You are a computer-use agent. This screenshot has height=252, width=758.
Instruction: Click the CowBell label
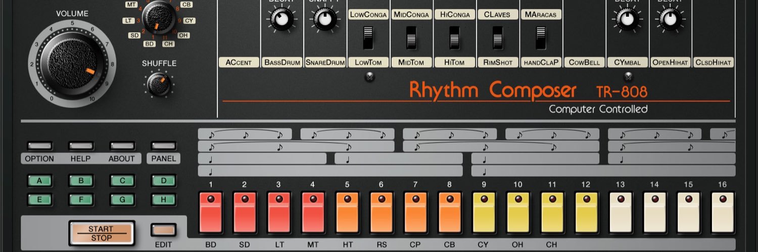coord(584,63)
